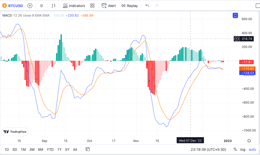The height and width of the screenshot is (155, 260).
Task: Open the D timeframe interval dropdown
Action: 42,6
